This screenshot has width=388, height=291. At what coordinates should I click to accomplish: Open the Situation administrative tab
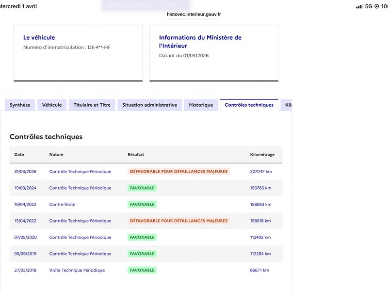click(x=149, y=105)
